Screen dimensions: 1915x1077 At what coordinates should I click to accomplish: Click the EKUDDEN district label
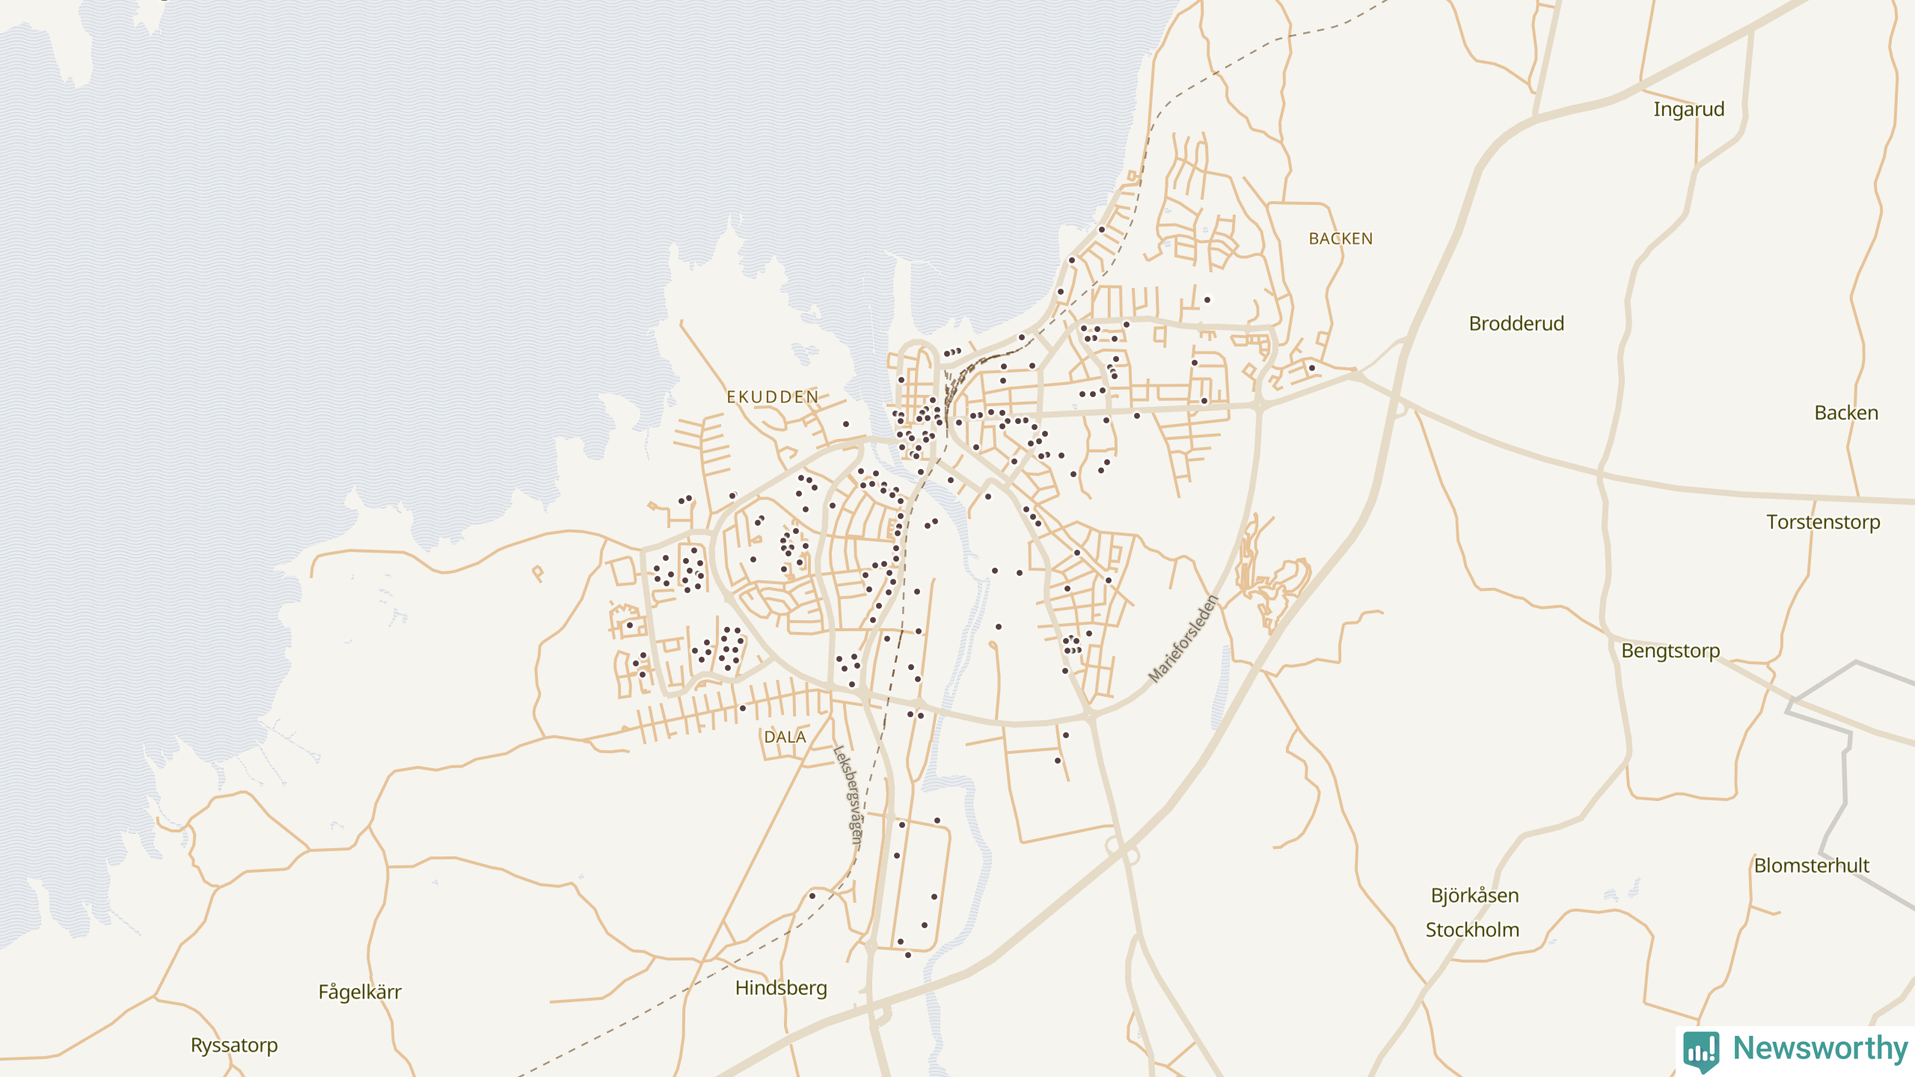(x=773, y=396)
